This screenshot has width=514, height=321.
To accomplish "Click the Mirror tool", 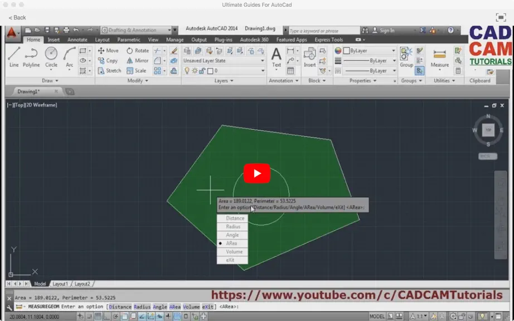I will pyautogui.click(x=138, y=61).
